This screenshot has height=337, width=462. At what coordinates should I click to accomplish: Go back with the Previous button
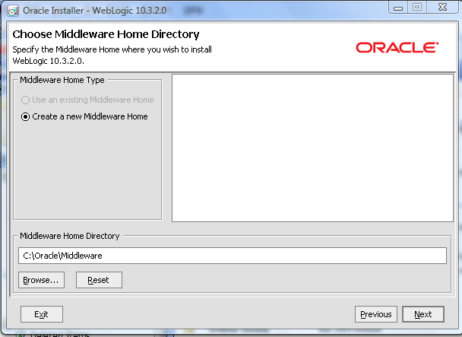[x=376, y=314]
